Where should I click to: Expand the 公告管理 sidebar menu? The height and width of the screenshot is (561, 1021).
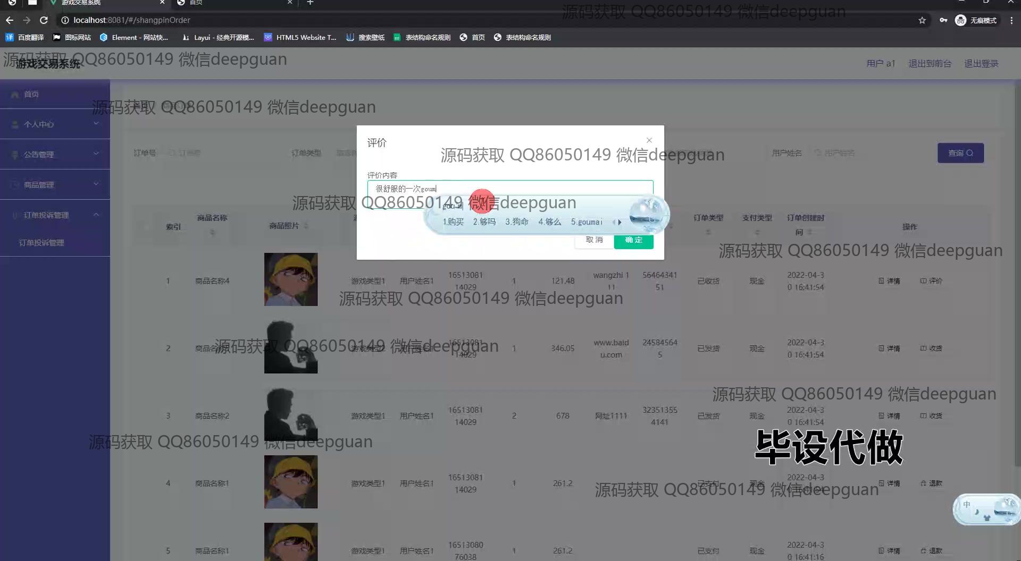tap(55, 155)
